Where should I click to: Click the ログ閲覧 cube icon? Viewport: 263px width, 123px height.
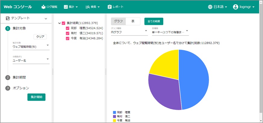tap(44, 7)
